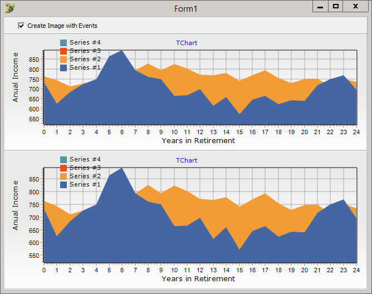Select 'Series #3' legend text in bottom chart
This screenshot has width=372, height=294.
tap(85, 168)
